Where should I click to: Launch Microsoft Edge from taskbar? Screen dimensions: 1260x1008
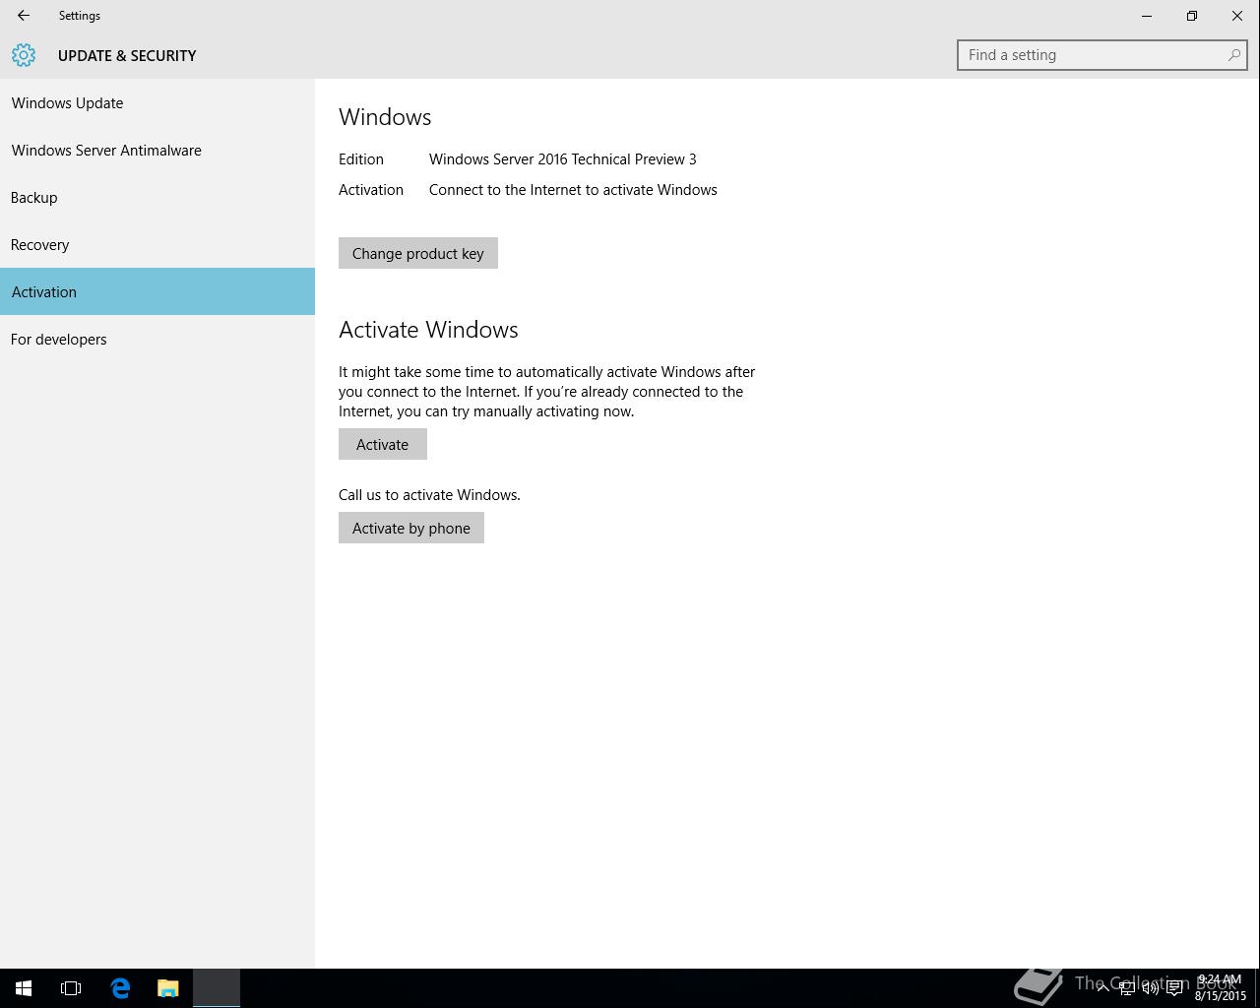120,988
